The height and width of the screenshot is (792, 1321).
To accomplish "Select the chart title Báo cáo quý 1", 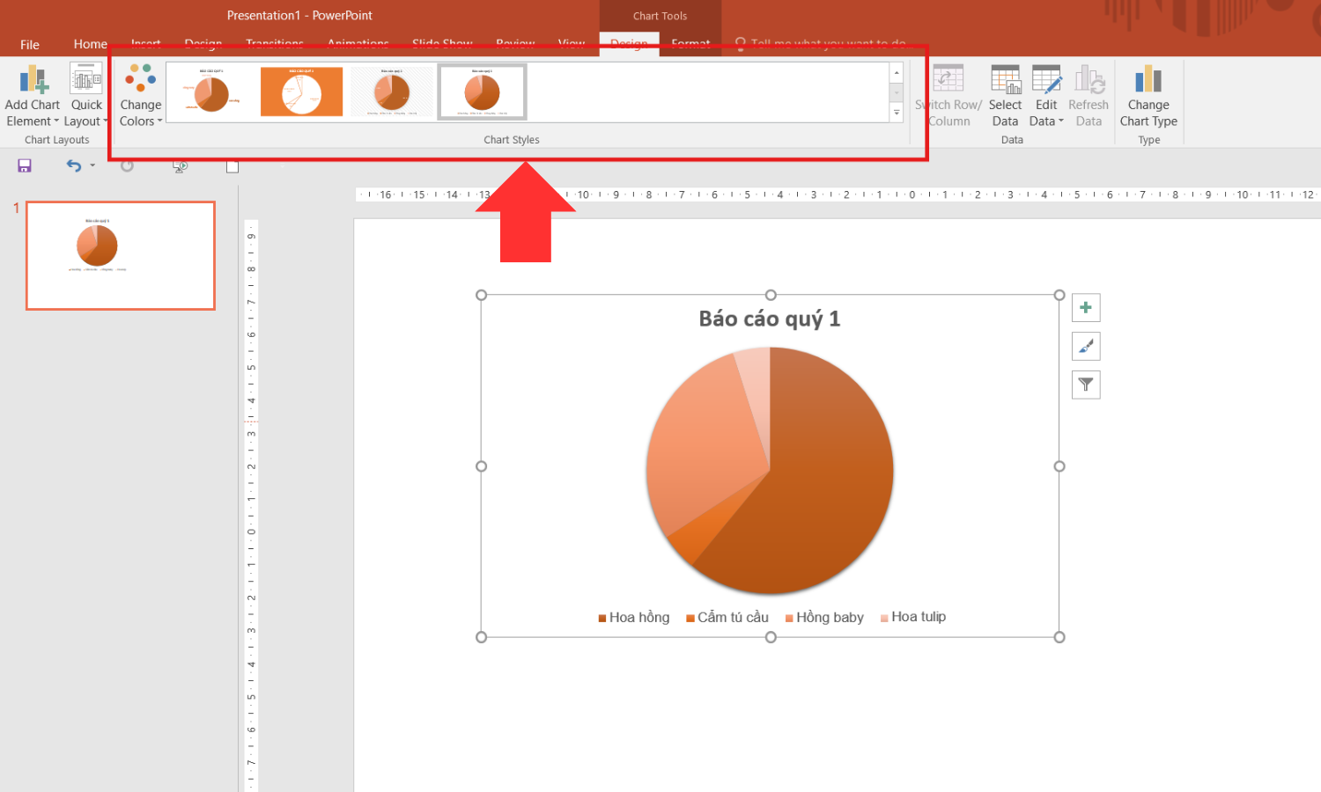I will coord(770,319).
